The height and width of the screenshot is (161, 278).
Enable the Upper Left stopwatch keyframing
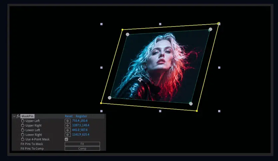[x=23, y=121]
